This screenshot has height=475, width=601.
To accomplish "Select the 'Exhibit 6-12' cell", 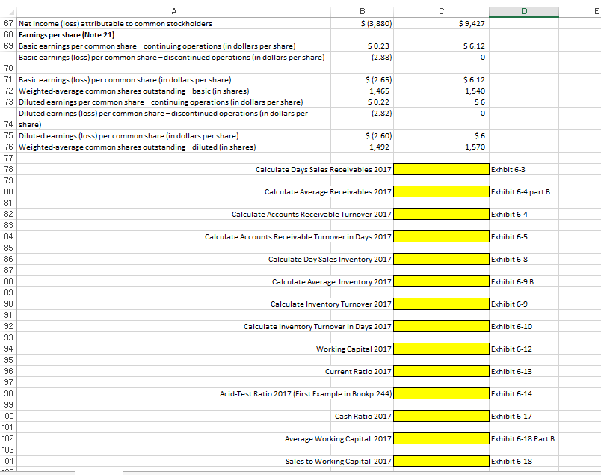I will (x=523, y=349).
